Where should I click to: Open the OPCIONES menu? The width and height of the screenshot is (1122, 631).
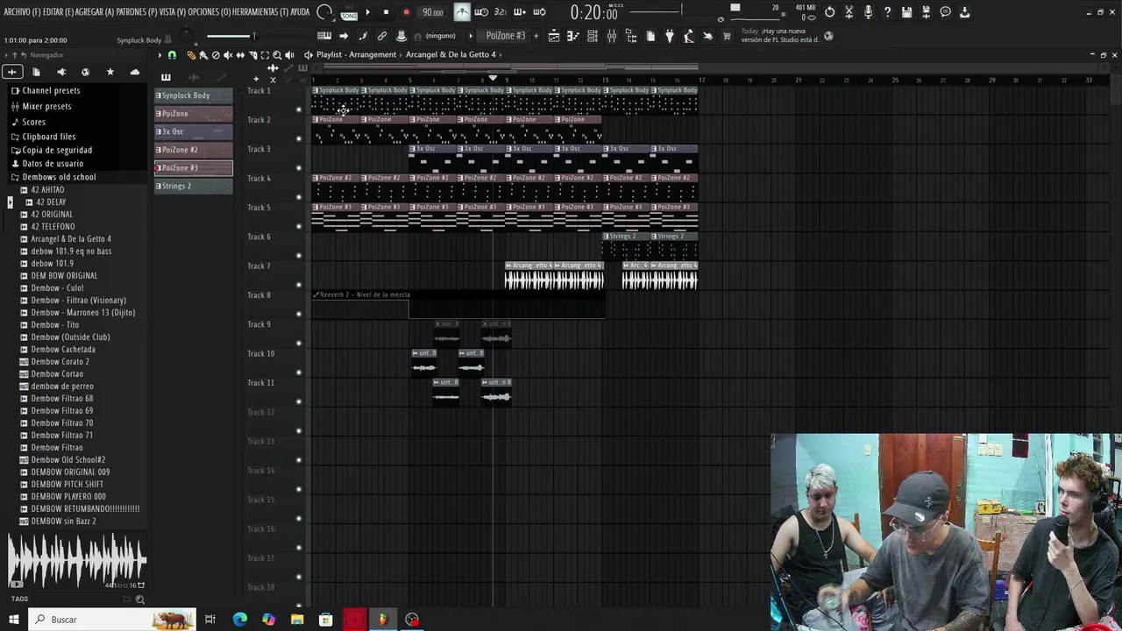(x=209, y=12)
